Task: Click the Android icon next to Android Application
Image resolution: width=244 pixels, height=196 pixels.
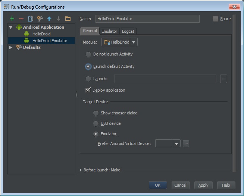Action: click(x=19, y=27)
